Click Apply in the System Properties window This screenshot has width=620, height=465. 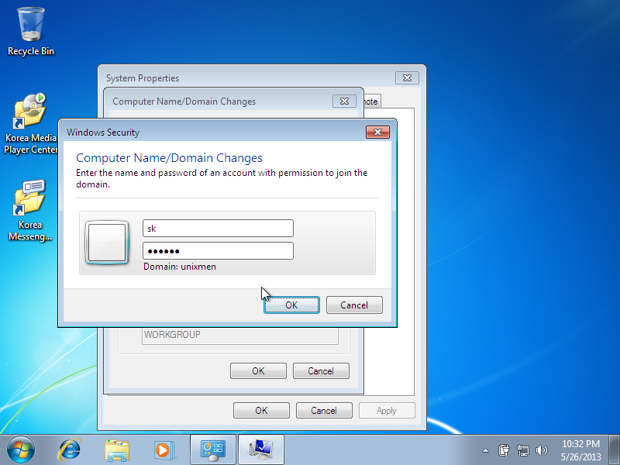click(387, 411)
